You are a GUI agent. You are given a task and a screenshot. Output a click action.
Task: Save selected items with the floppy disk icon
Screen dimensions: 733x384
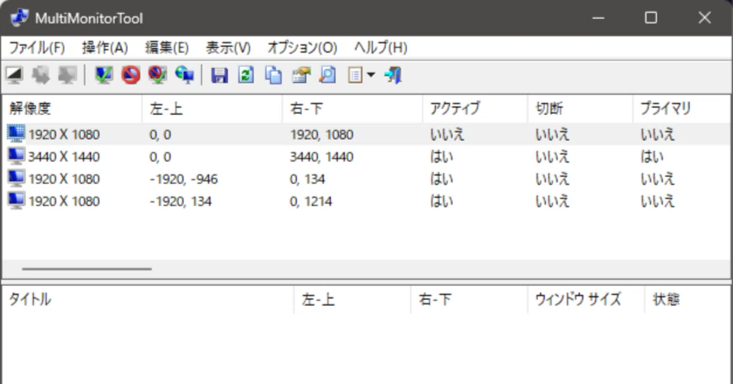point(219,75)
